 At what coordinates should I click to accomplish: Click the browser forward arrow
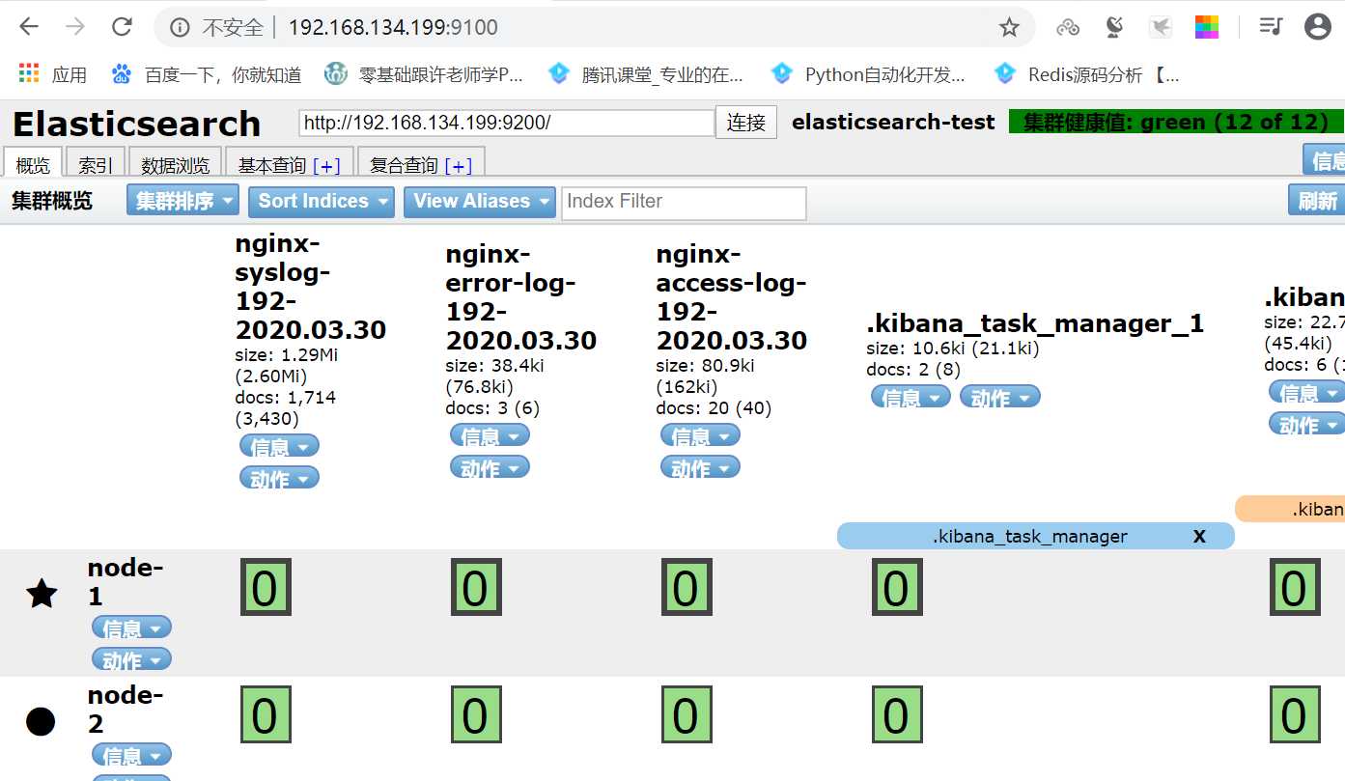click(x=74, y=27)
